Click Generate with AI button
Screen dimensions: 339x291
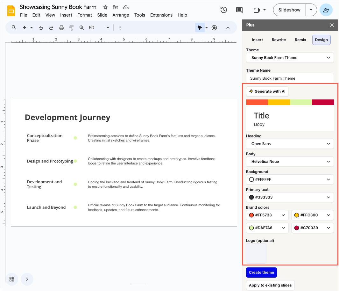[267, 91]
